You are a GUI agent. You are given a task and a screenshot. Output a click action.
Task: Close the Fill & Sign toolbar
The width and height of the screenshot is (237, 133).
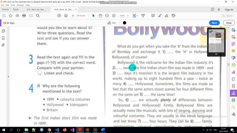tap(229, 23)
